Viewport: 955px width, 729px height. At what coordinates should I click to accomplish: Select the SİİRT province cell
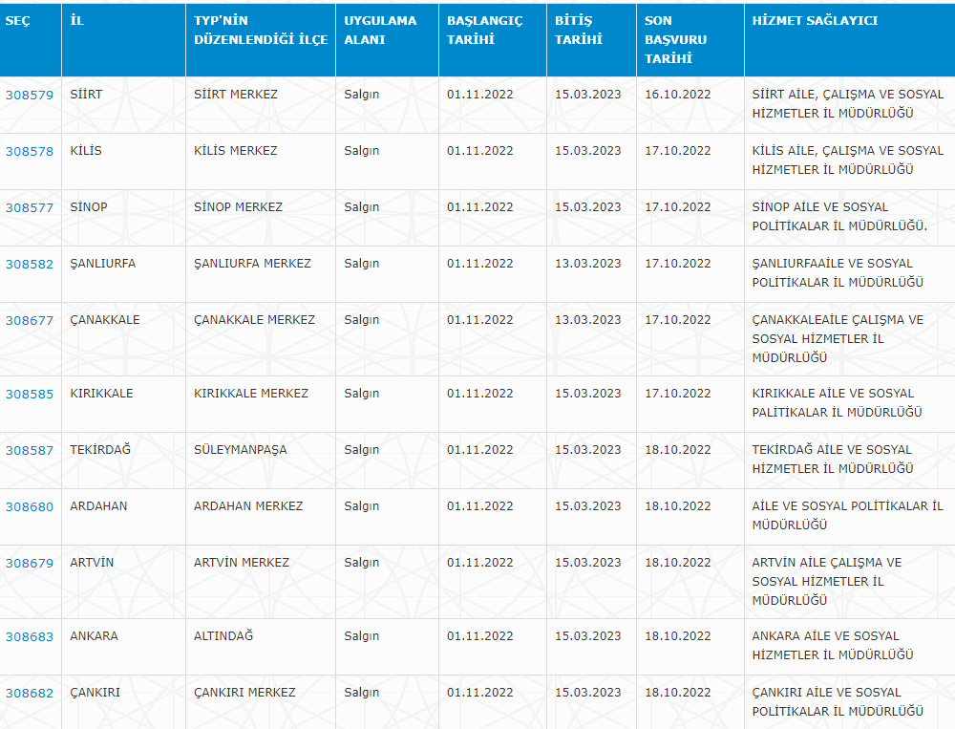[123, 105]
